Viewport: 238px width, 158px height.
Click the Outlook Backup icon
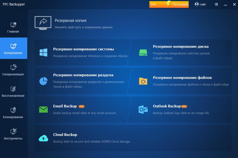[x=143, y=109]
